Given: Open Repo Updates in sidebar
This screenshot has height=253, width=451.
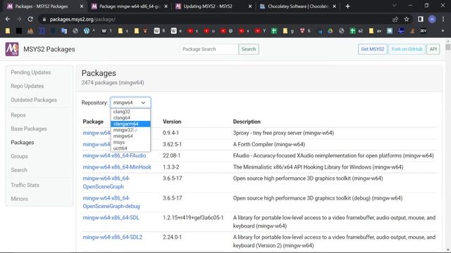Looking at the screenshot, I should pyautogui.click(x=27, y=86).
